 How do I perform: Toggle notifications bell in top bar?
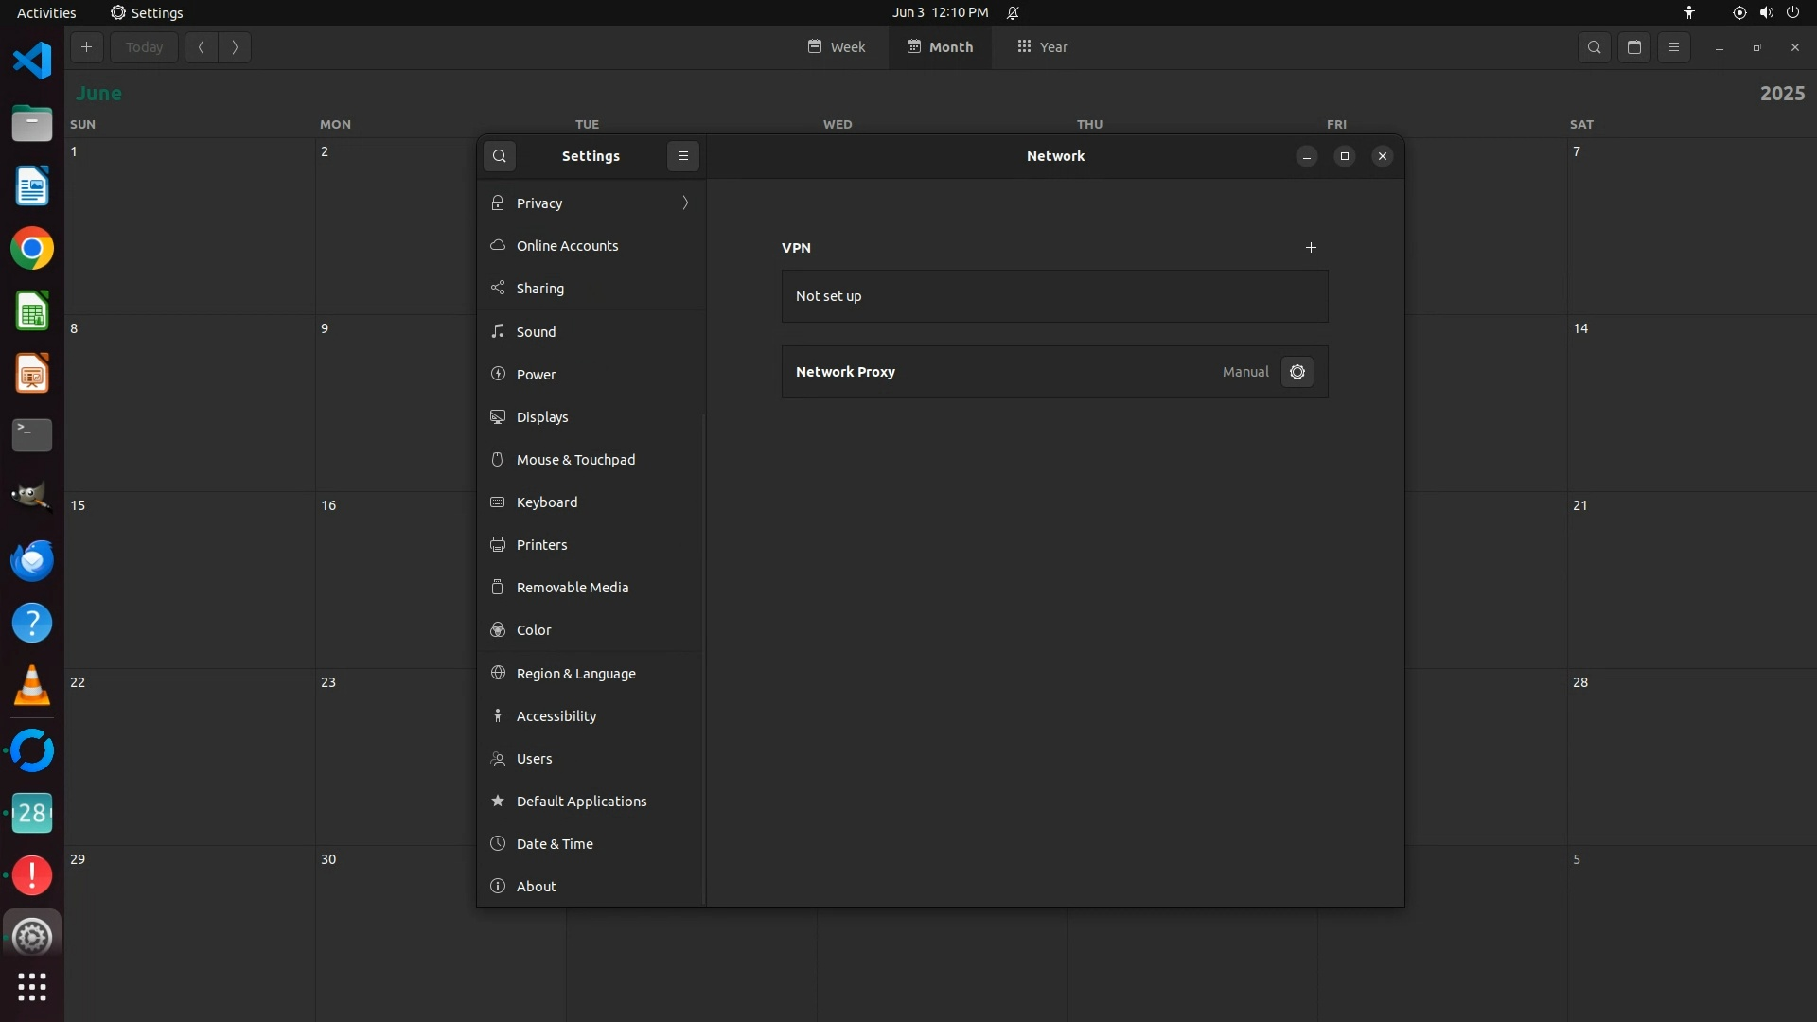pyautogui.click(x=1013, y=12)
